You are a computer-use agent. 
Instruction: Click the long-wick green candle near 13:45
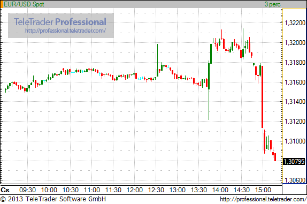pos(209,90)
